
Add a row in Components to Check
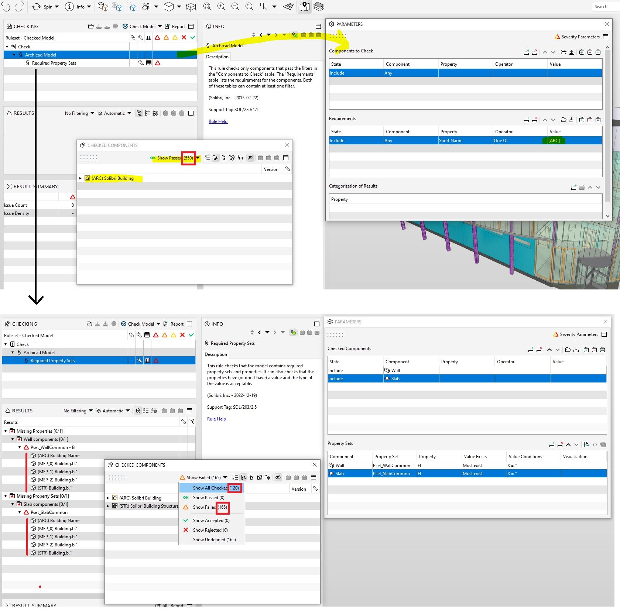(526, 52)
